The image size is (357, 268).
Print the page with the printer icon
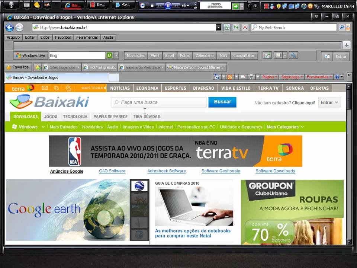[251, 77]
